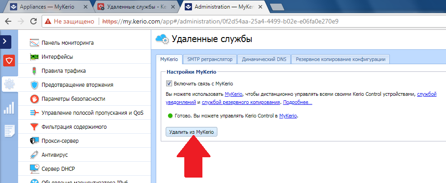
Task: Close the Appliances — MyKerio tab
Action: point(86,7)
